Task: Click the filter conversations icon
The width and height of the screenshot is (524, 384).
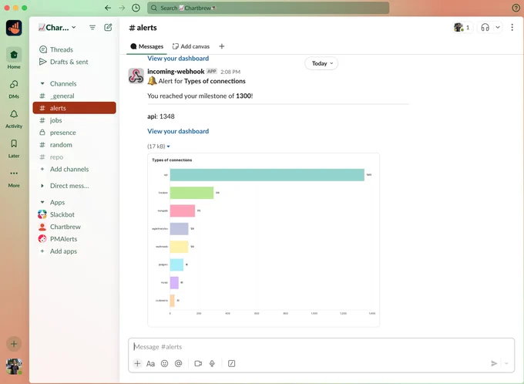Action: (92, 28)
